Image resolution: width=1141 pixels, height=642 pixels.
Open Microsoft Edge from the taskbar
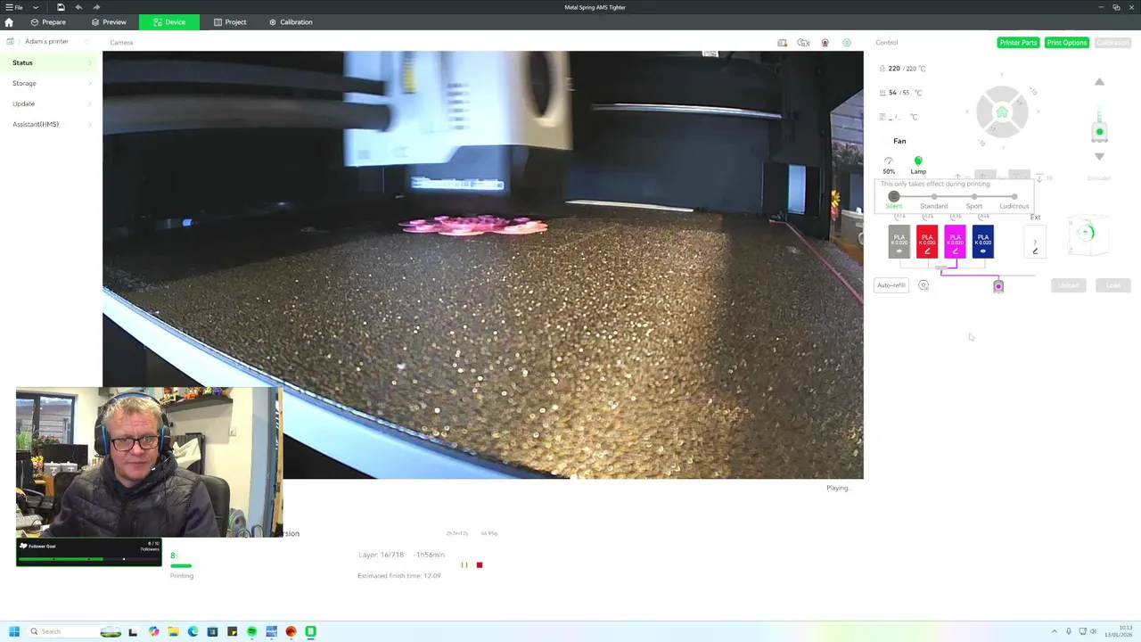point(193,631)
